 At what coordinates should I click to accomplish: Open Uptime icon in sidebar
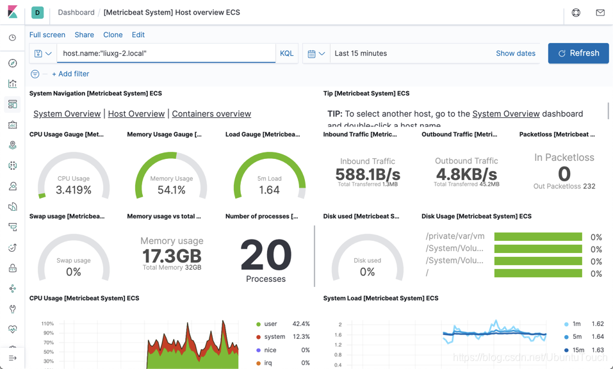point(13,247)
